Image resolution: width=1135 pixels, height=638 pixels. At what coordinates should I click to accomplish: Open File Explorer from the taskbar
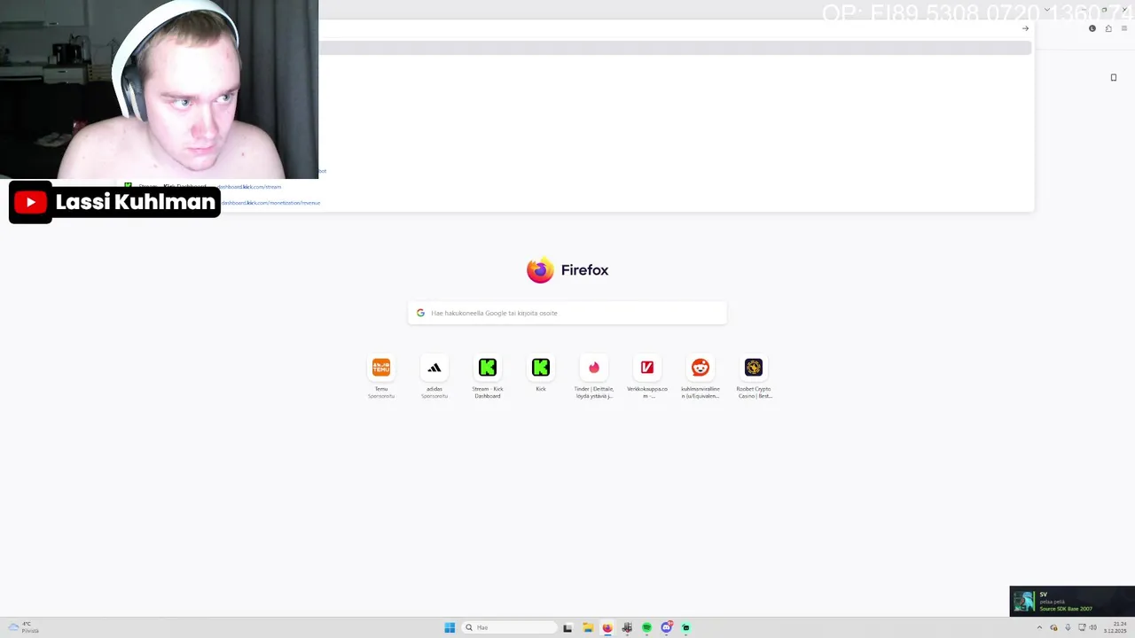point(587,627)
